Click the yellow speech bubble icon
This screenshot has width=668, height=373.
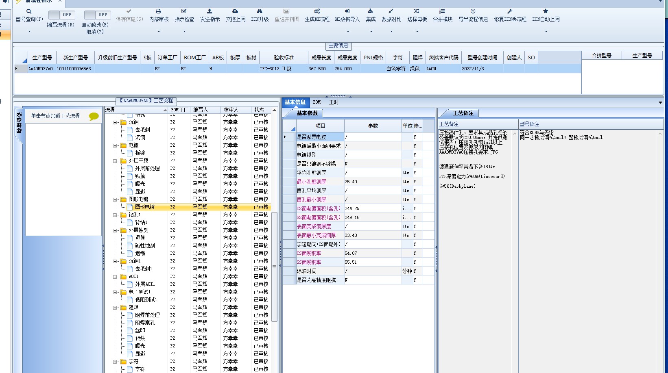click(94, 117)
